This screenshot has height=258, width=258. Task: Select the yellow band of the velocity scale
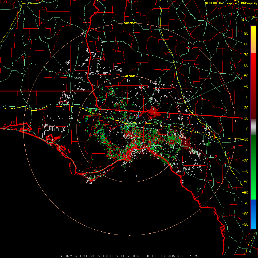pos(253,40)
